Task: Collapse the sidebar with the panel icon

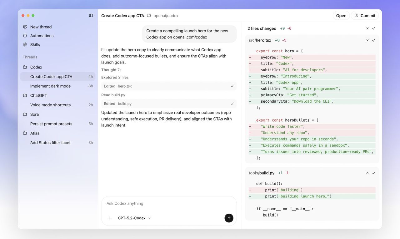Action: (91, 15)
